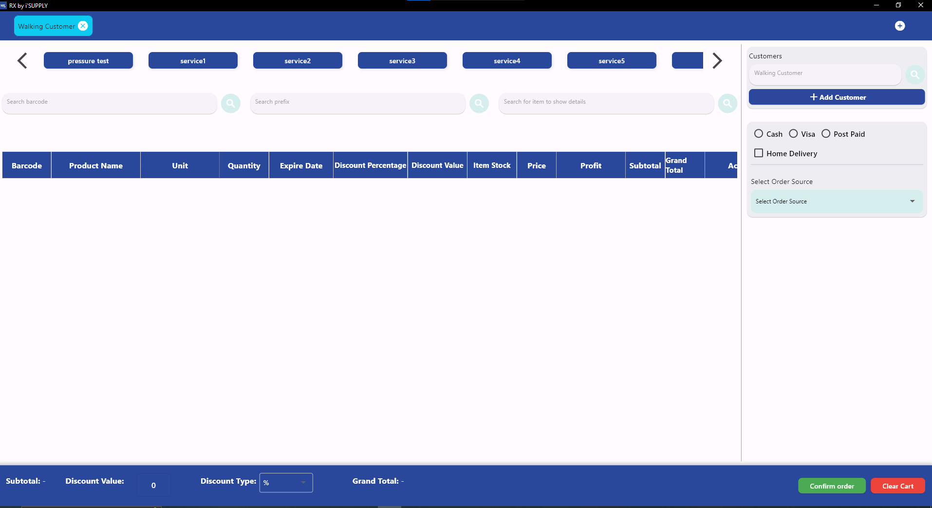Add a new customer tab with plus icon

[900, 26]
